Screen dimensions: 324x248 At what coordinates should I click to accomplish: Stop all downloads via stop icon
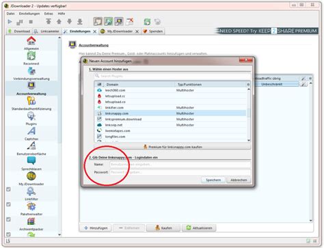[31, 22]
